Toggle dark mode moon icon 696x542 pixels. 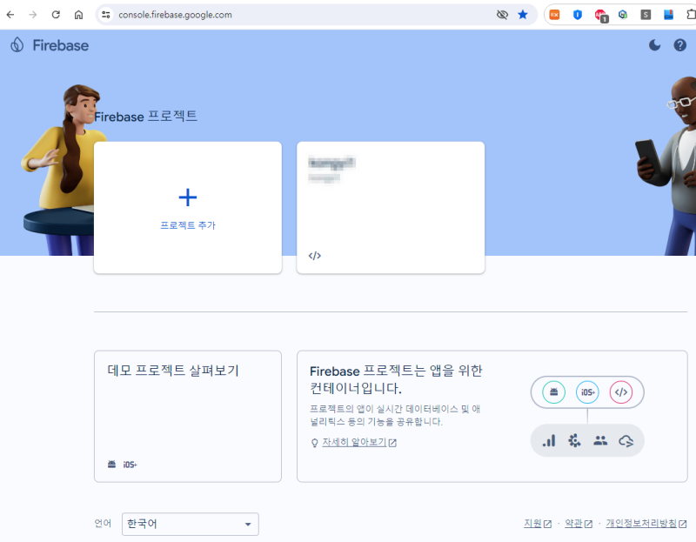655,45
